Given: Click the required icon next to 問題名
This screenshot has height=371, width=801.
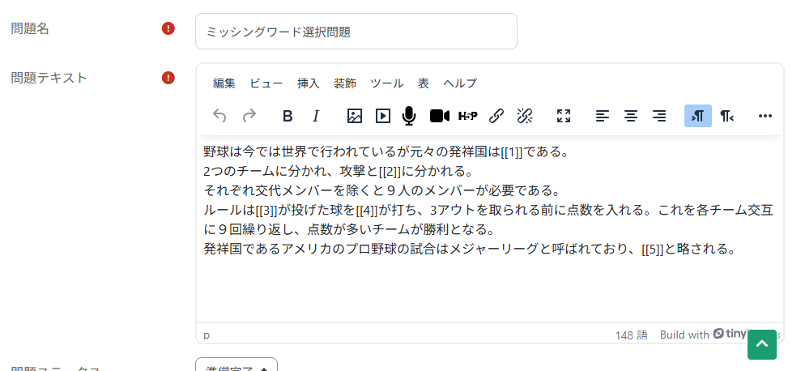Looking at the screenshot, I should pyautogui.click(x=168, y=28).
